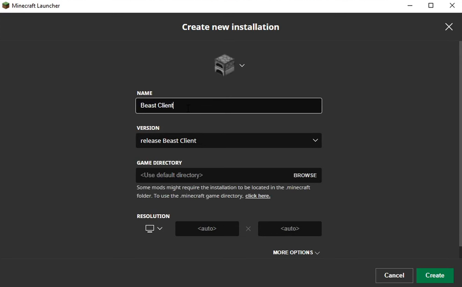The width and height of the screenshot is (462, 287).
Task: Click the Cancel button
Action: click(394, 276)
